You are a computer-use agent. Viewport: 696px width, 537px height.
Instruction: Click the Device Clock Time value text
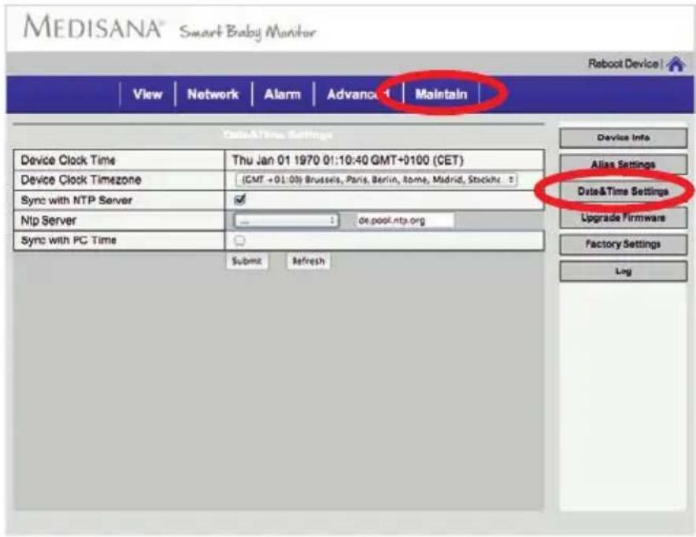(x=347, y=160)
